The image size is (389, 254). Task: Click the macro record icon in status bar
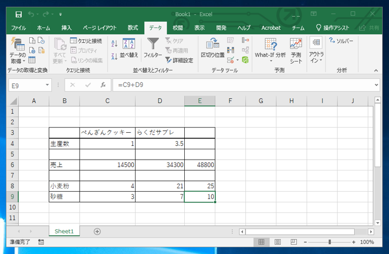[x=41, y=242]
